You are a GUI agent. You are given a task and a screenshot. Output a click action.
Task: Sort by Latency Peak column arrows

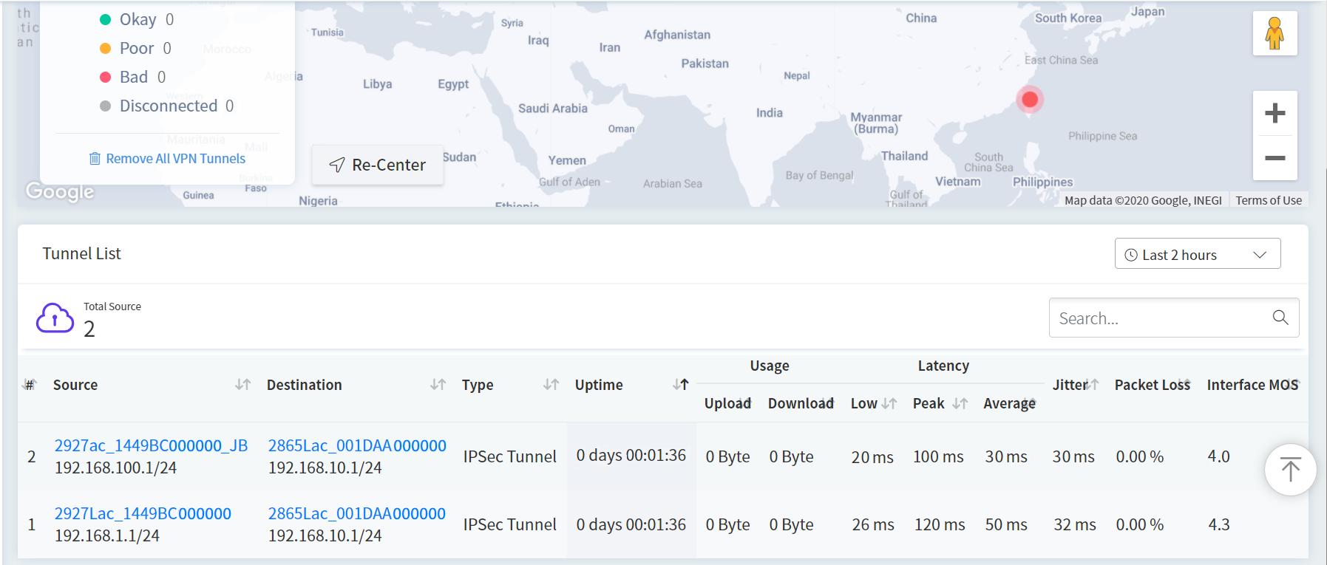pyautogui.click(x=960, y=403)
